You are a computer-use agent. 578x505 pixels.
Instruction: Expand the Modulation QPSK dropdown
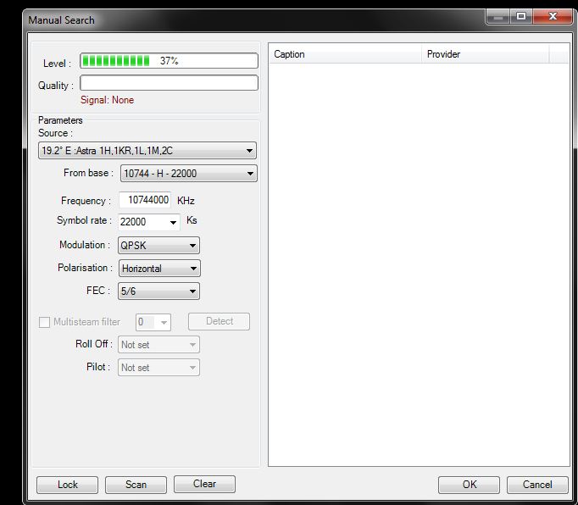[159, 246]
